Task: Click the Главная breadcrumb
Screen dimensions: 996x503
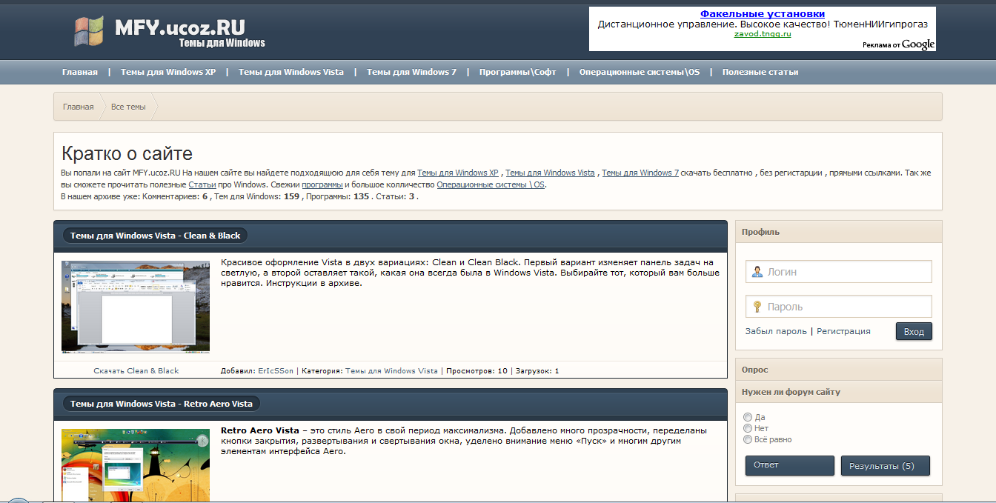Action: [79, 107]
